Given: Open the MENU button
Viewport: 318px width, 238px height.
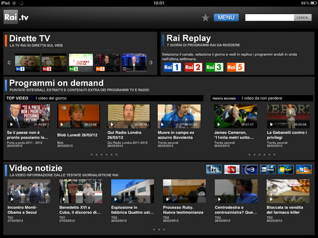Looking at the screenshot, I should point(226,17).
